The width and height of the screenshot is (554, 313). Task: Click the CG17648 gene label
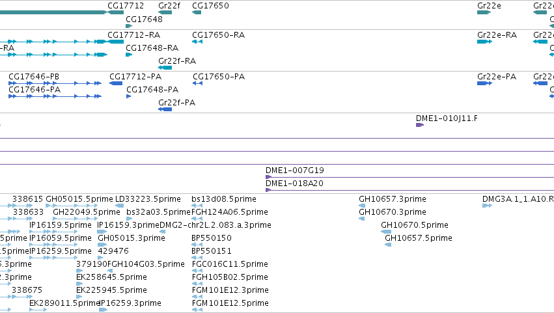[x=144, y=19]
